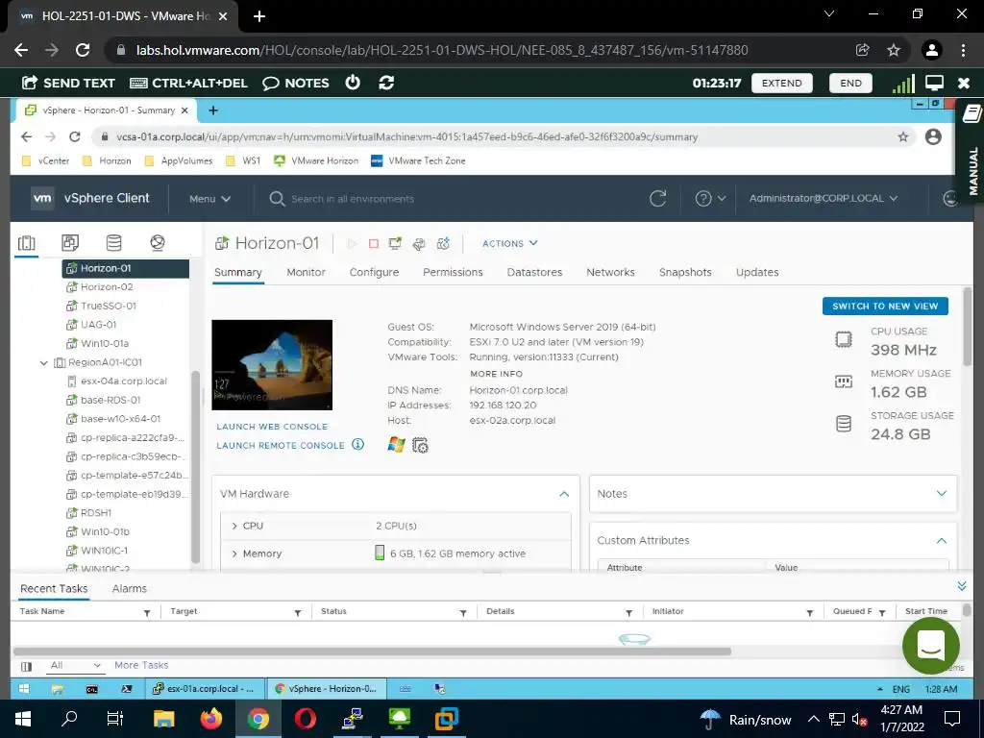984x738 pixels.
Task: Click SWITCH TO NEW VIEW button
Action: click(x=885, y=307)
